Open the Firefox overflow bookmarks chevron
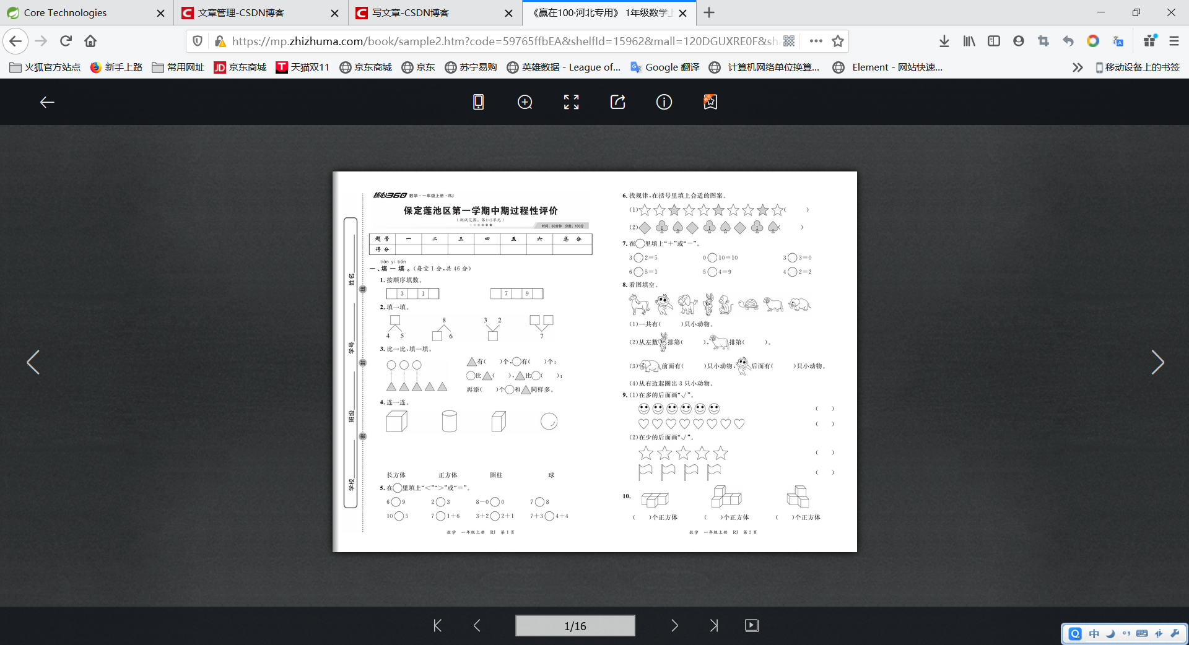 coord(1078,67)
